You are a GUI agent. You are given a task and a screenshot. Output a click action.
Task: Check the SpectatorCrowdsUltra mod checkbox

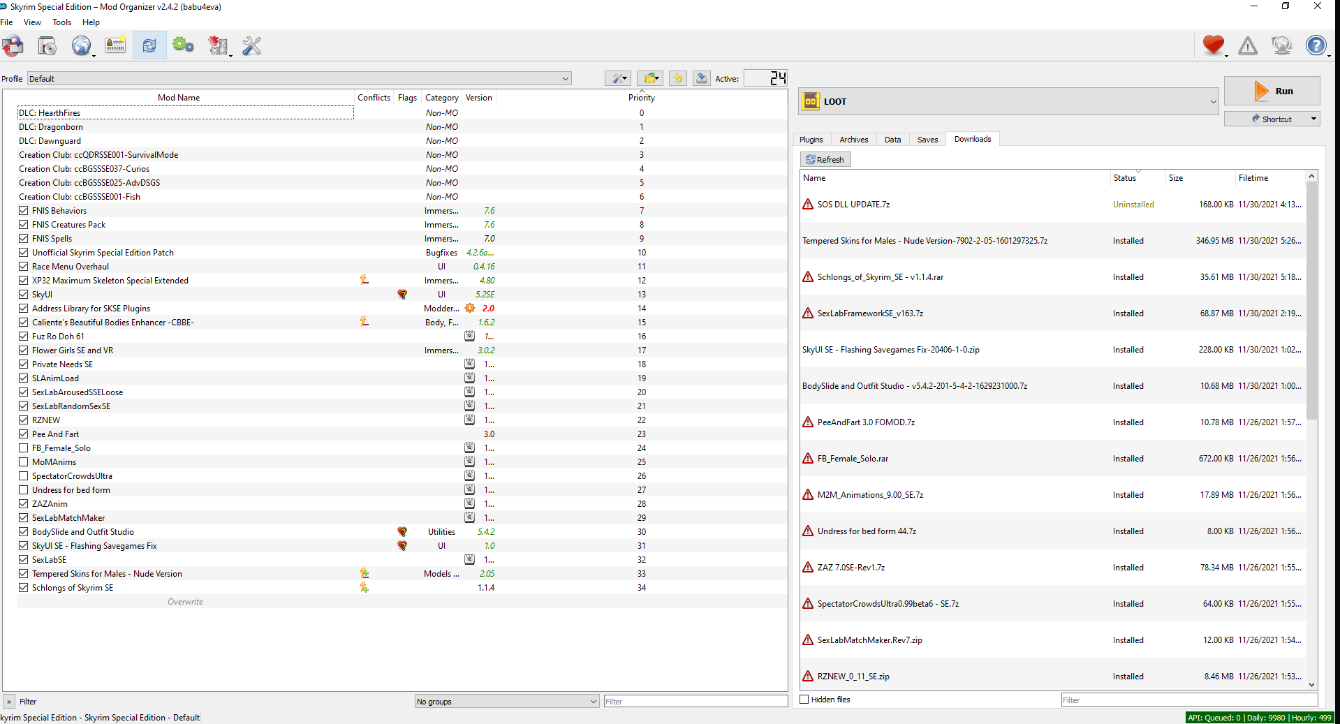tap(24, 475)
